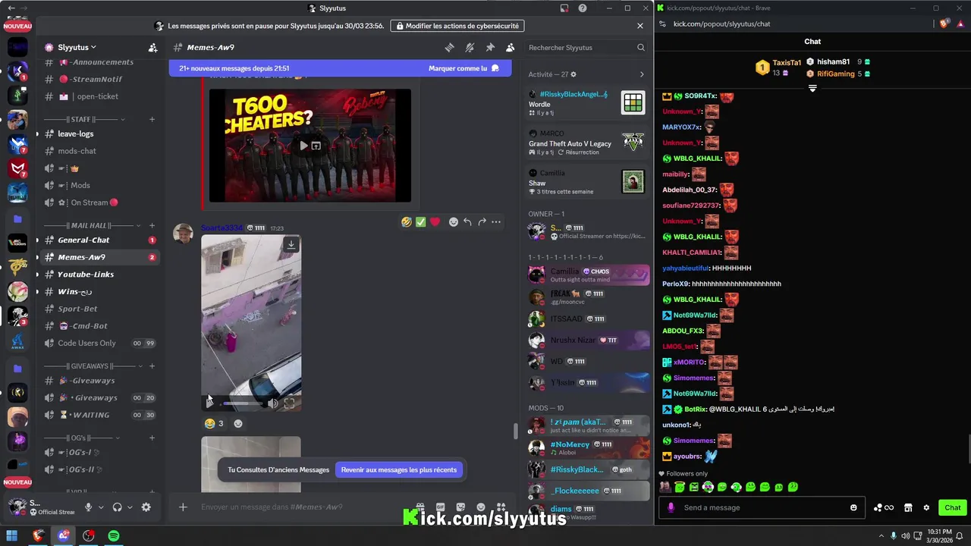
Task: Expand the Activité section arrow
Action: (x=642, y=74)
